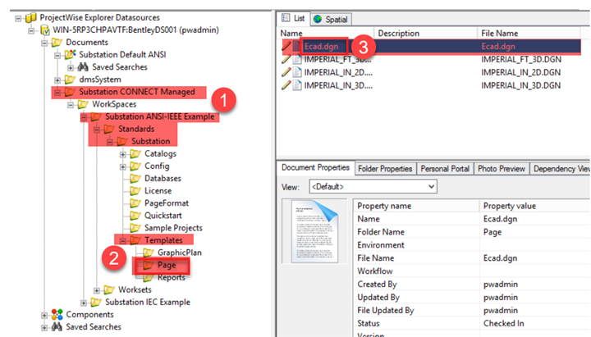Click the BentleyDS001 datasource icon
The width and height of the screenshot is (591, 337).
[x=44, y=30]
